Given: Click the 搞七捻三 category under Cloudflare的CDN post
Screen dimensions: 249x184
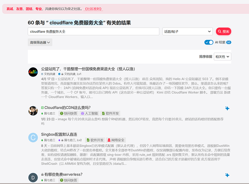Looking at the screenshot, I should click(48, 113).
